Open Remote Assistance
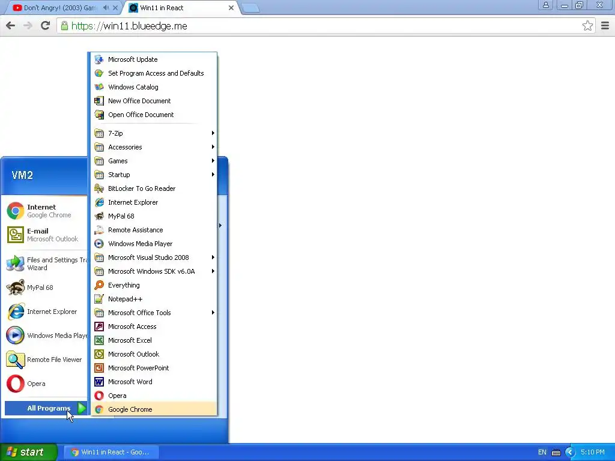 [x=154, y=230]
